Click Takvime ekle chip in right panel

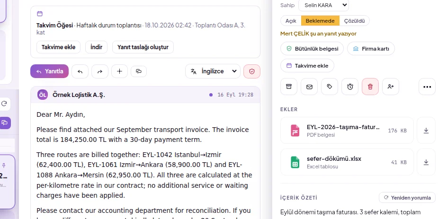click(307, 66)
